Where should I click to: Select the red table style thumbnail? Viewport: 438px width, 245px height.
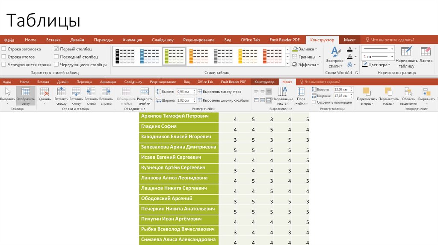(x=272, y=56)
